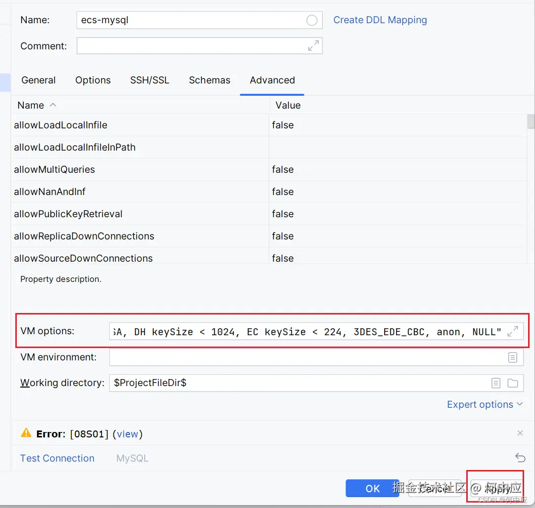Expand the Expert options dropdown
The image size is (535, 508).
click(x=485, y=404)
